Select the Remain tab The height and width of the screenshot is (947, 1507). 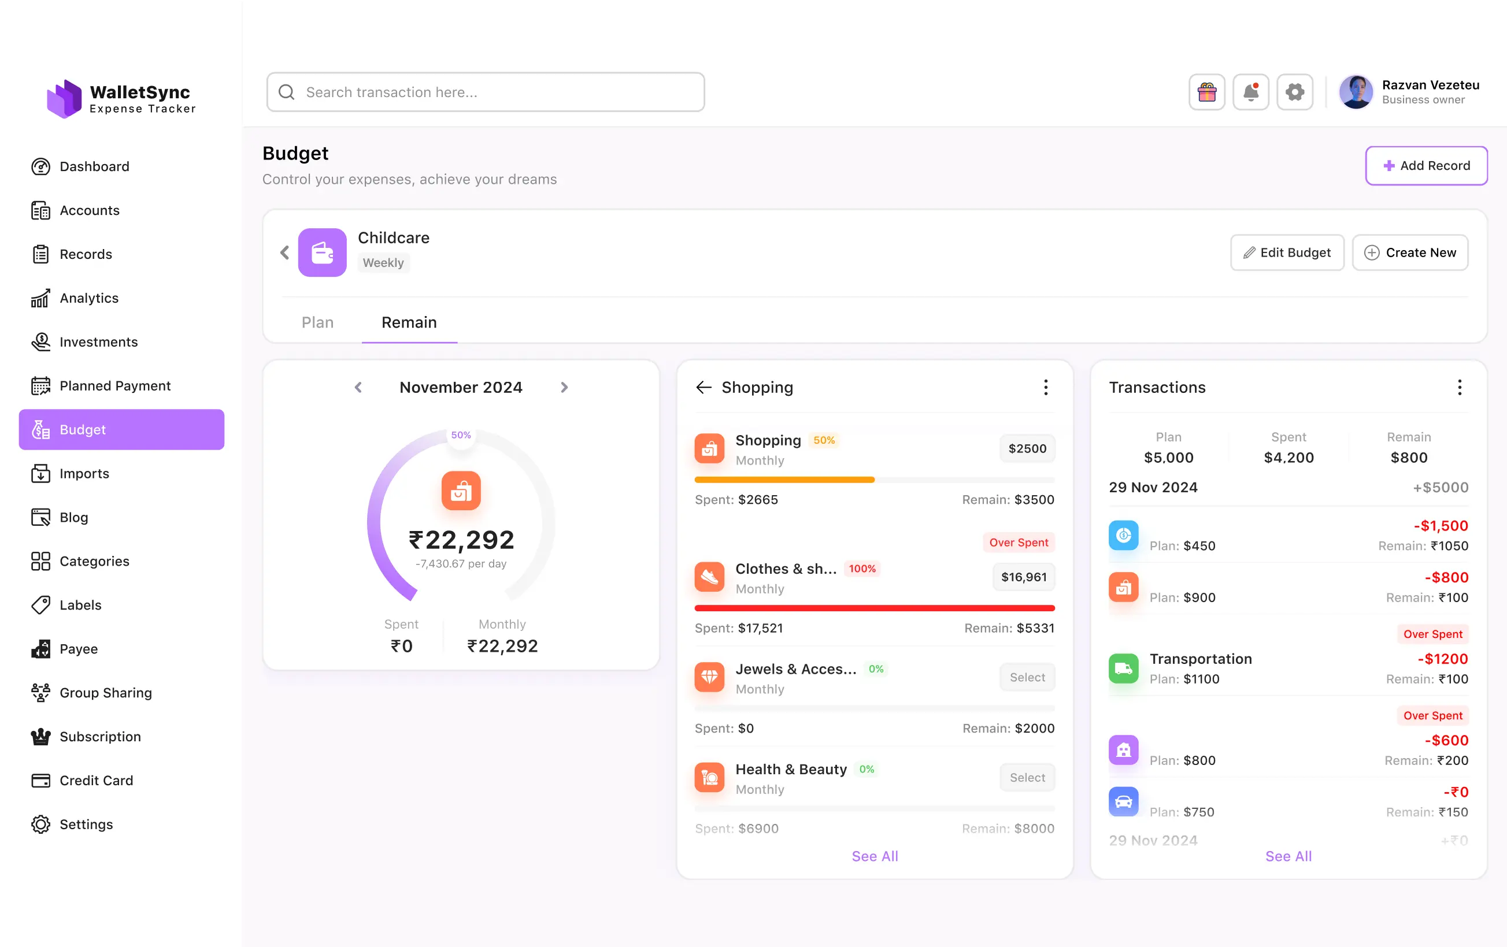coord(409,322)
